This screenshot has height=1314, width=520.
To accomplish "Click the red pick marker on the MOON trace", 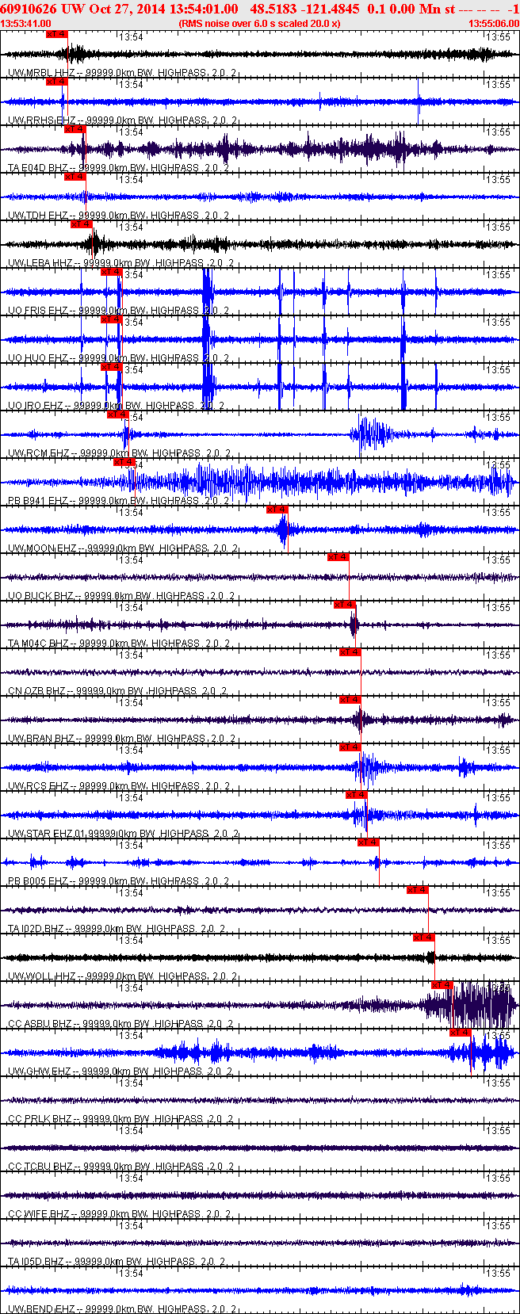I will pyautogui.click(x=277, y=510).
